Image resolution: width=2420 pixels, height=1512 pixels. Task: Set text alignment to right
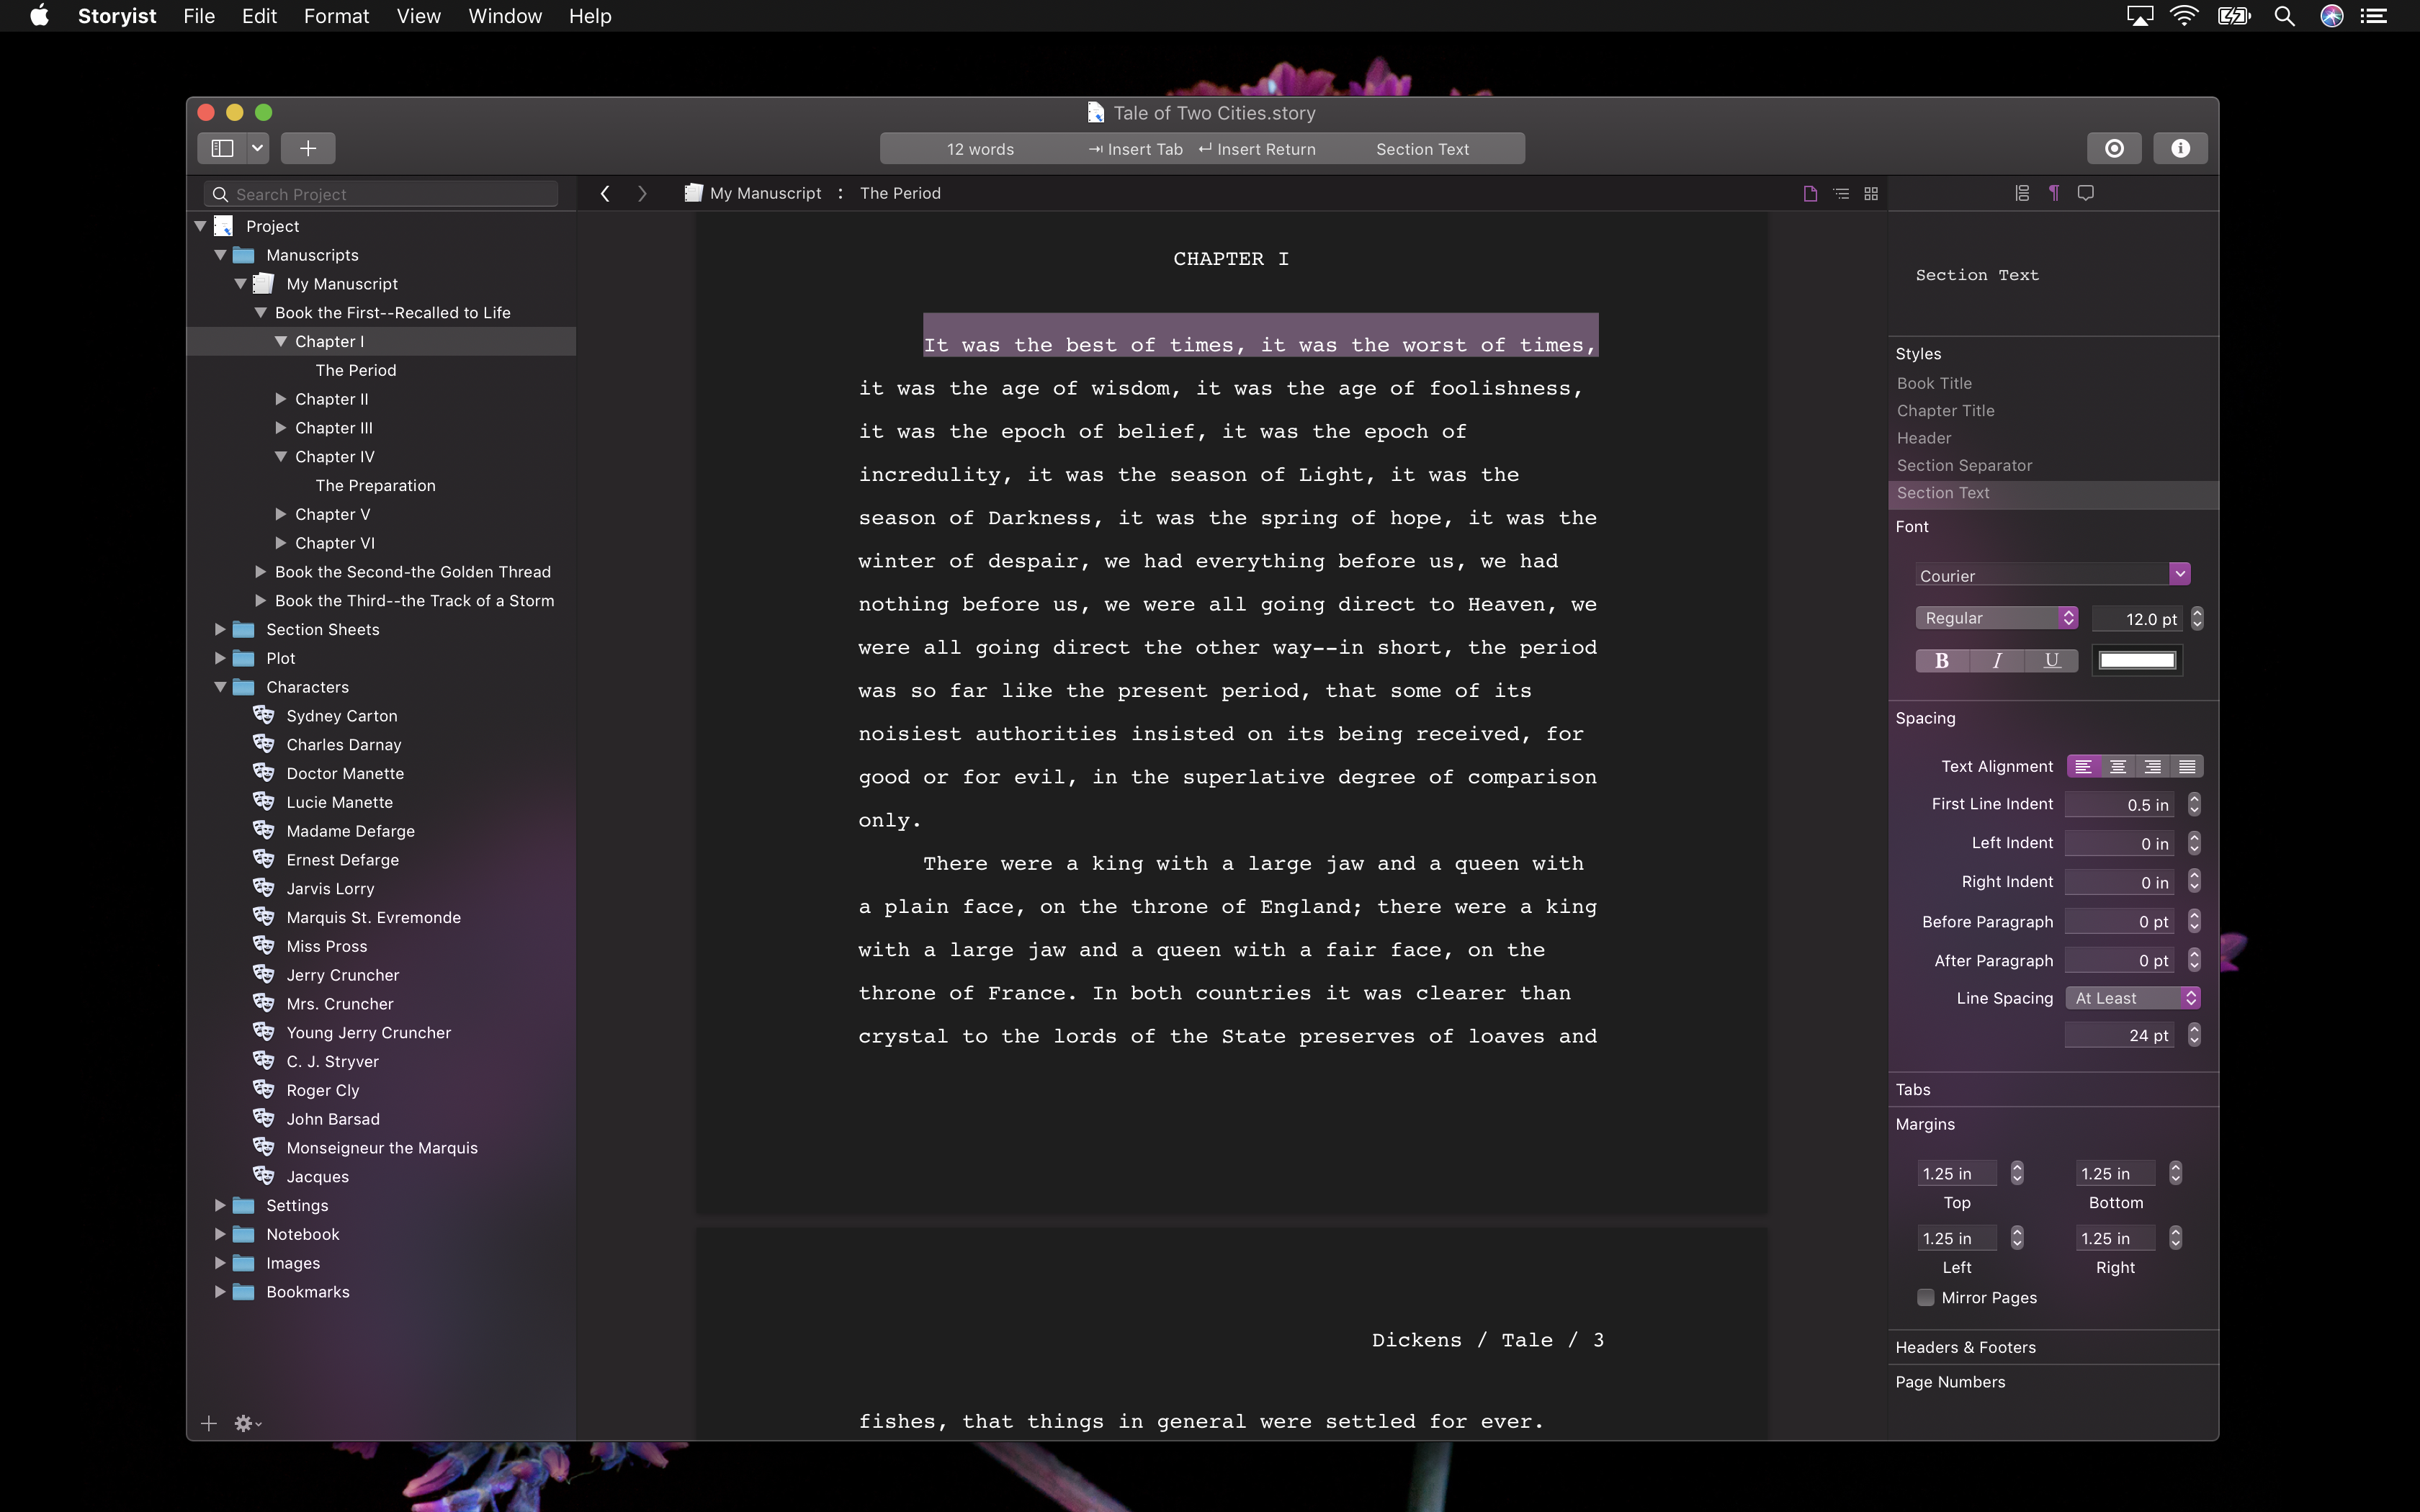coord(2152,766)
